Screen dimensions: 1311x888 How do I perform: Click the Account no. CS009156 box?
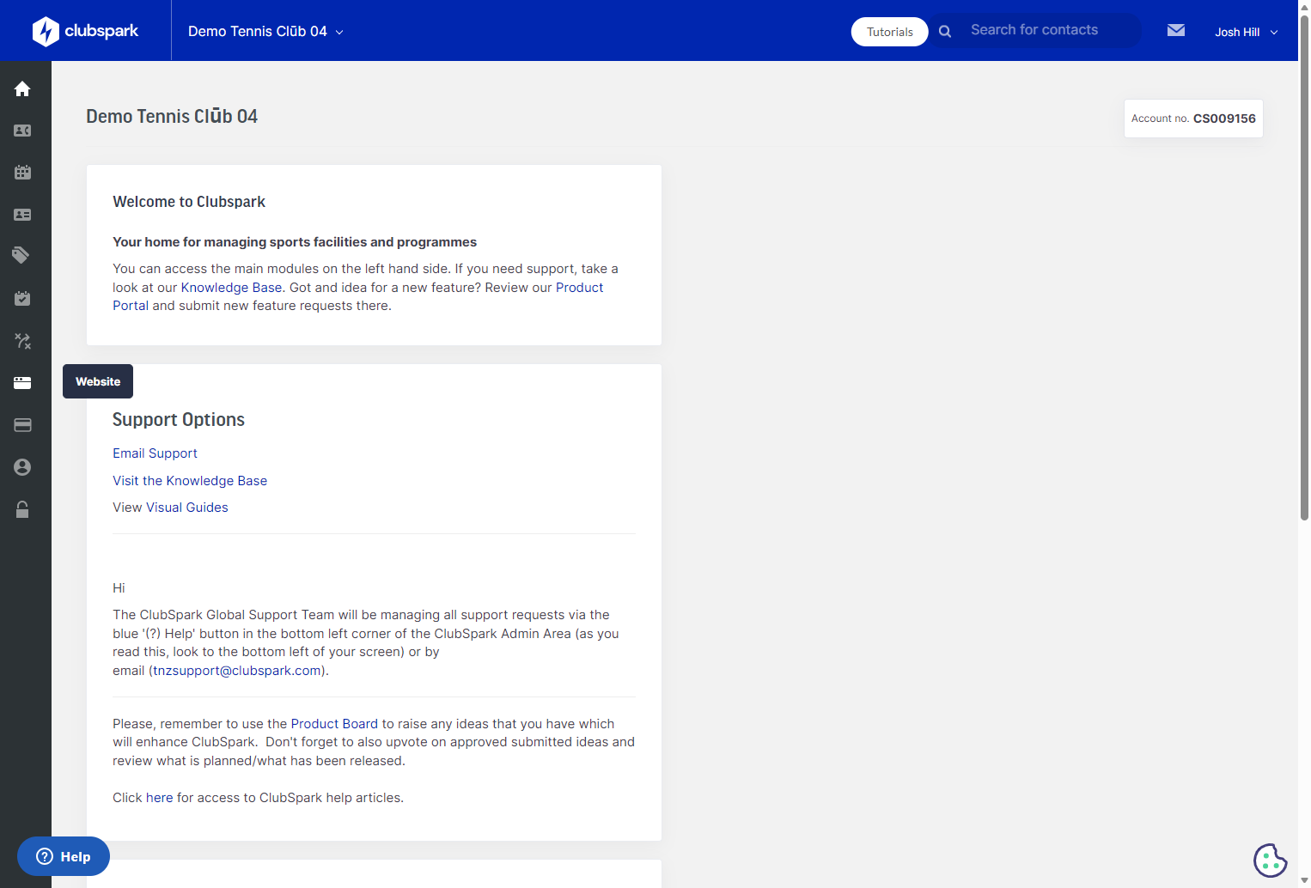click(1193, 119)
